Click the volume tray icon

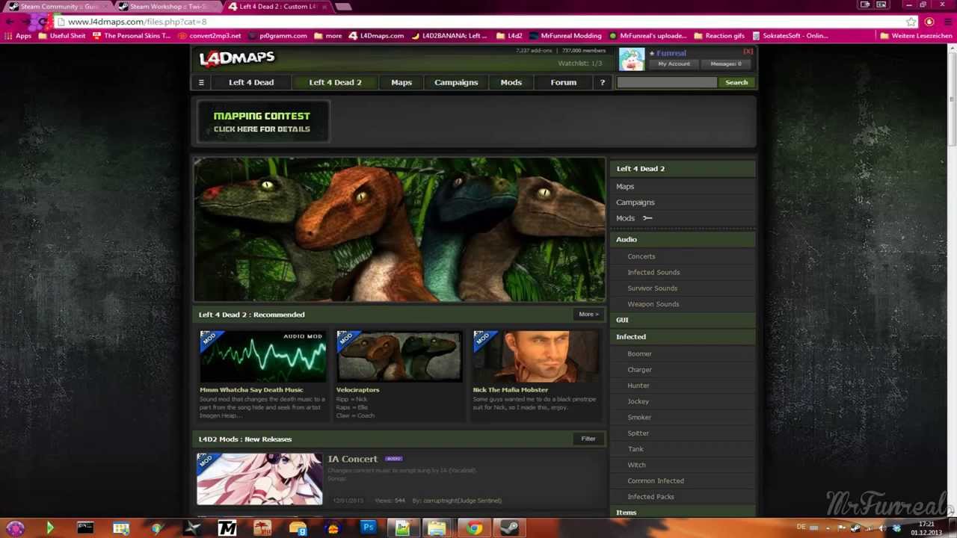coord(882,528)
